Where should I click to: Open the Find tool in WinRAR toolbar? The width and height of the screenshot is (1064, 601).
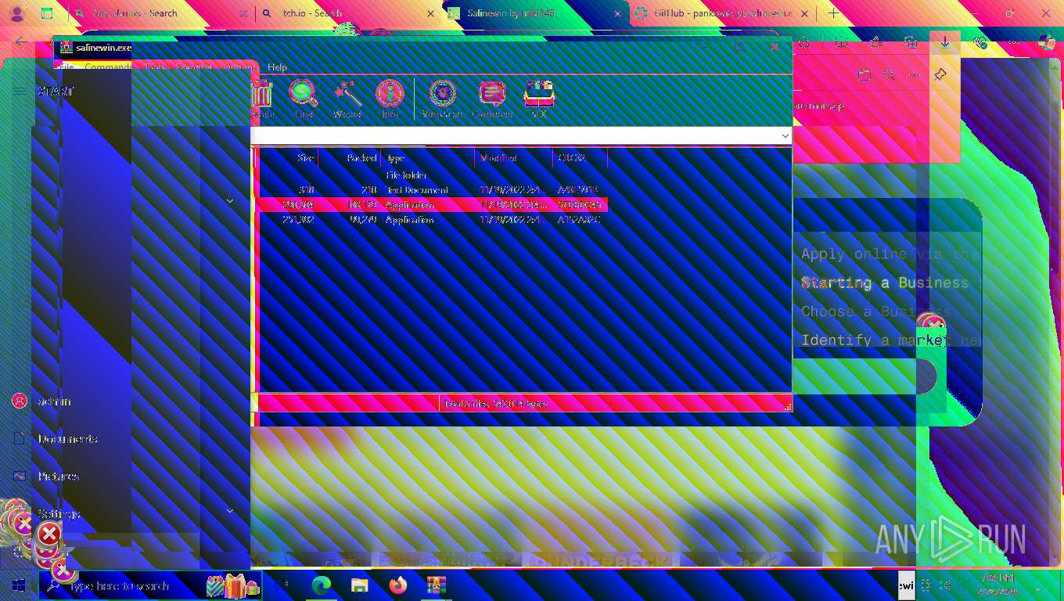click(303, 99)
